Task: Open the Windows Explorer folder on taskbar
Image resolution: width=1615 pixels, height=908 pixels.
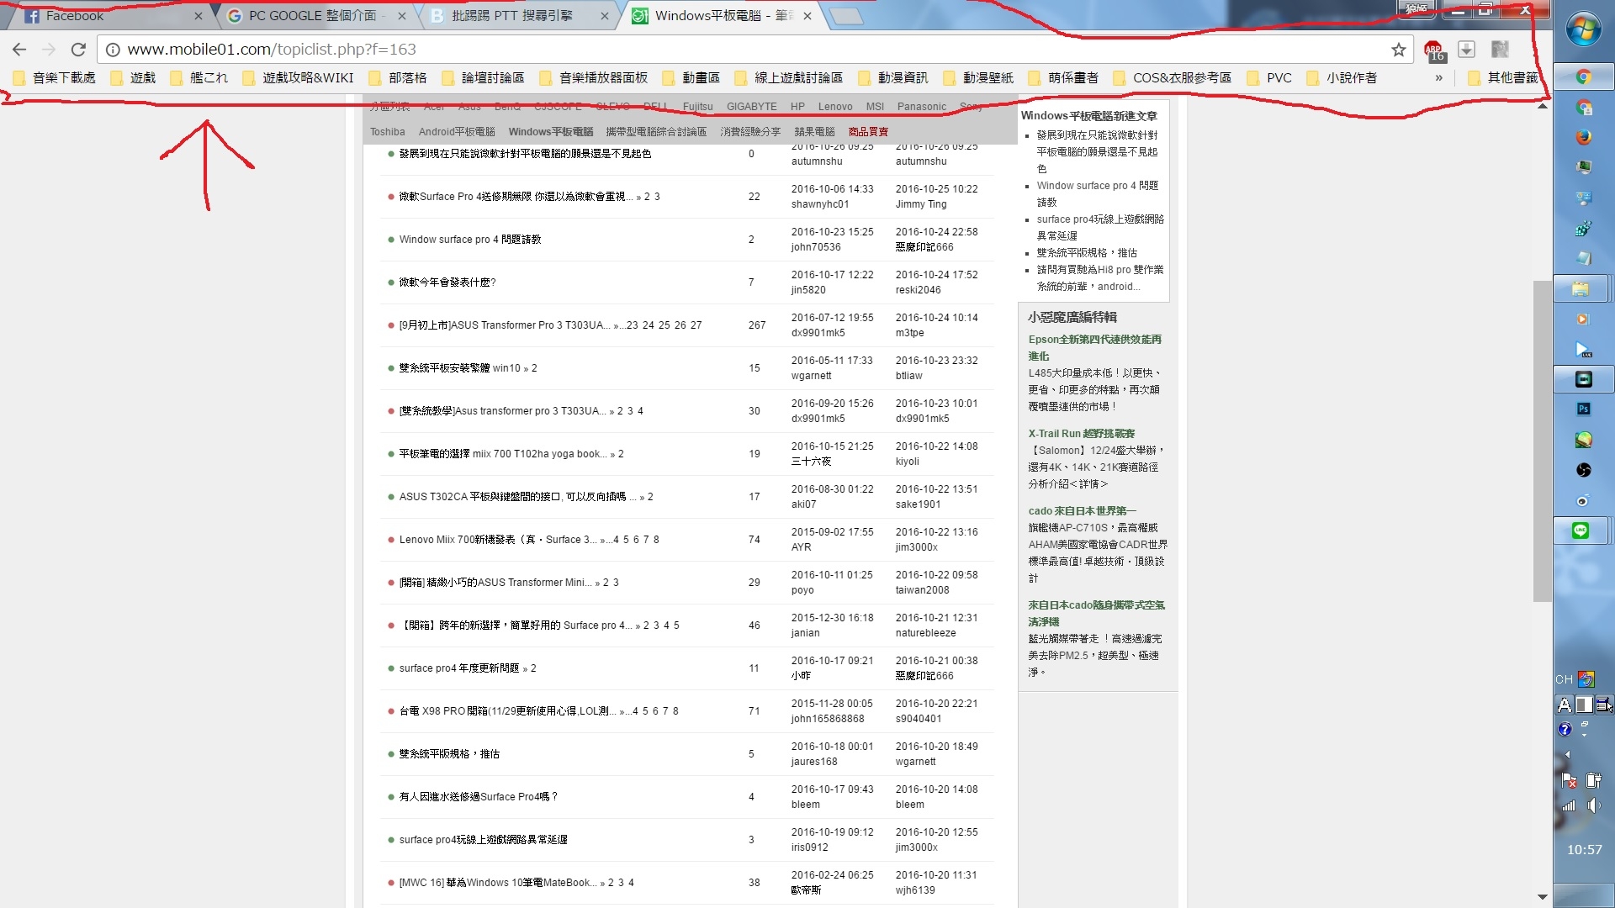Action: click(x=1581, y=288)
